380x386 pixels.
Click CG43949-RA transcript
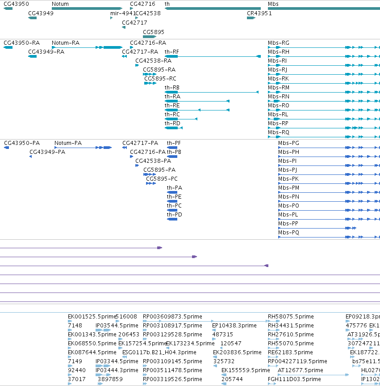[33, 56]
